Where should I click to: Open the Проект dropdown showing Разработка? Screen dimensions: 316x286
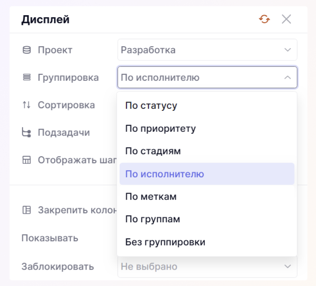tap(207, 50)
